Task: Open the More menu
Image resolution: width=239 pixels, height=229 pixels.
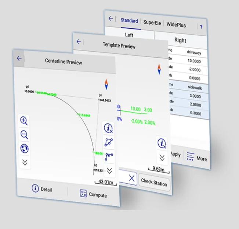Action: pyautogui.click(x=197, y=157)
